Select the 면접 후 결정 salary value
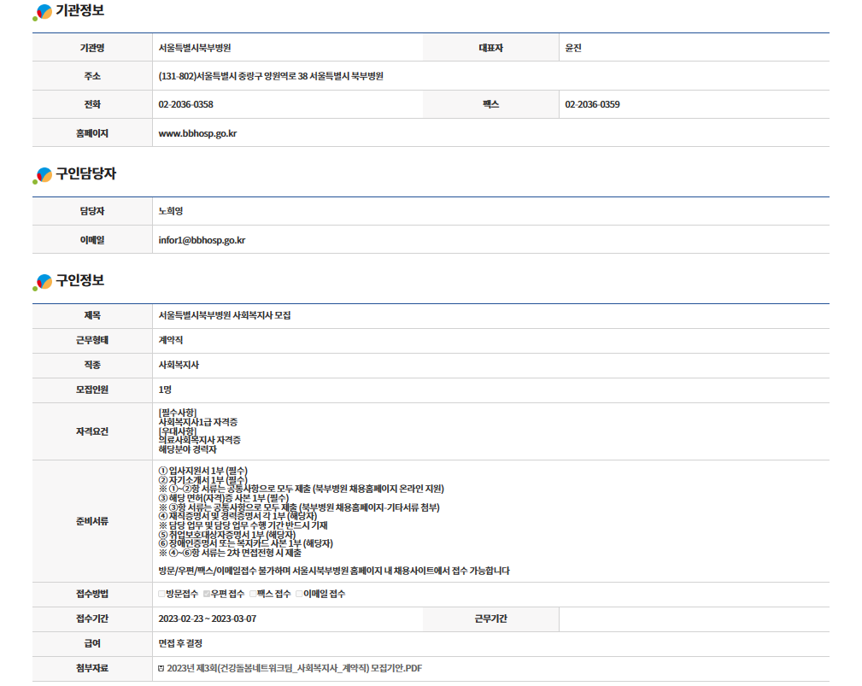 pos(180,643)
